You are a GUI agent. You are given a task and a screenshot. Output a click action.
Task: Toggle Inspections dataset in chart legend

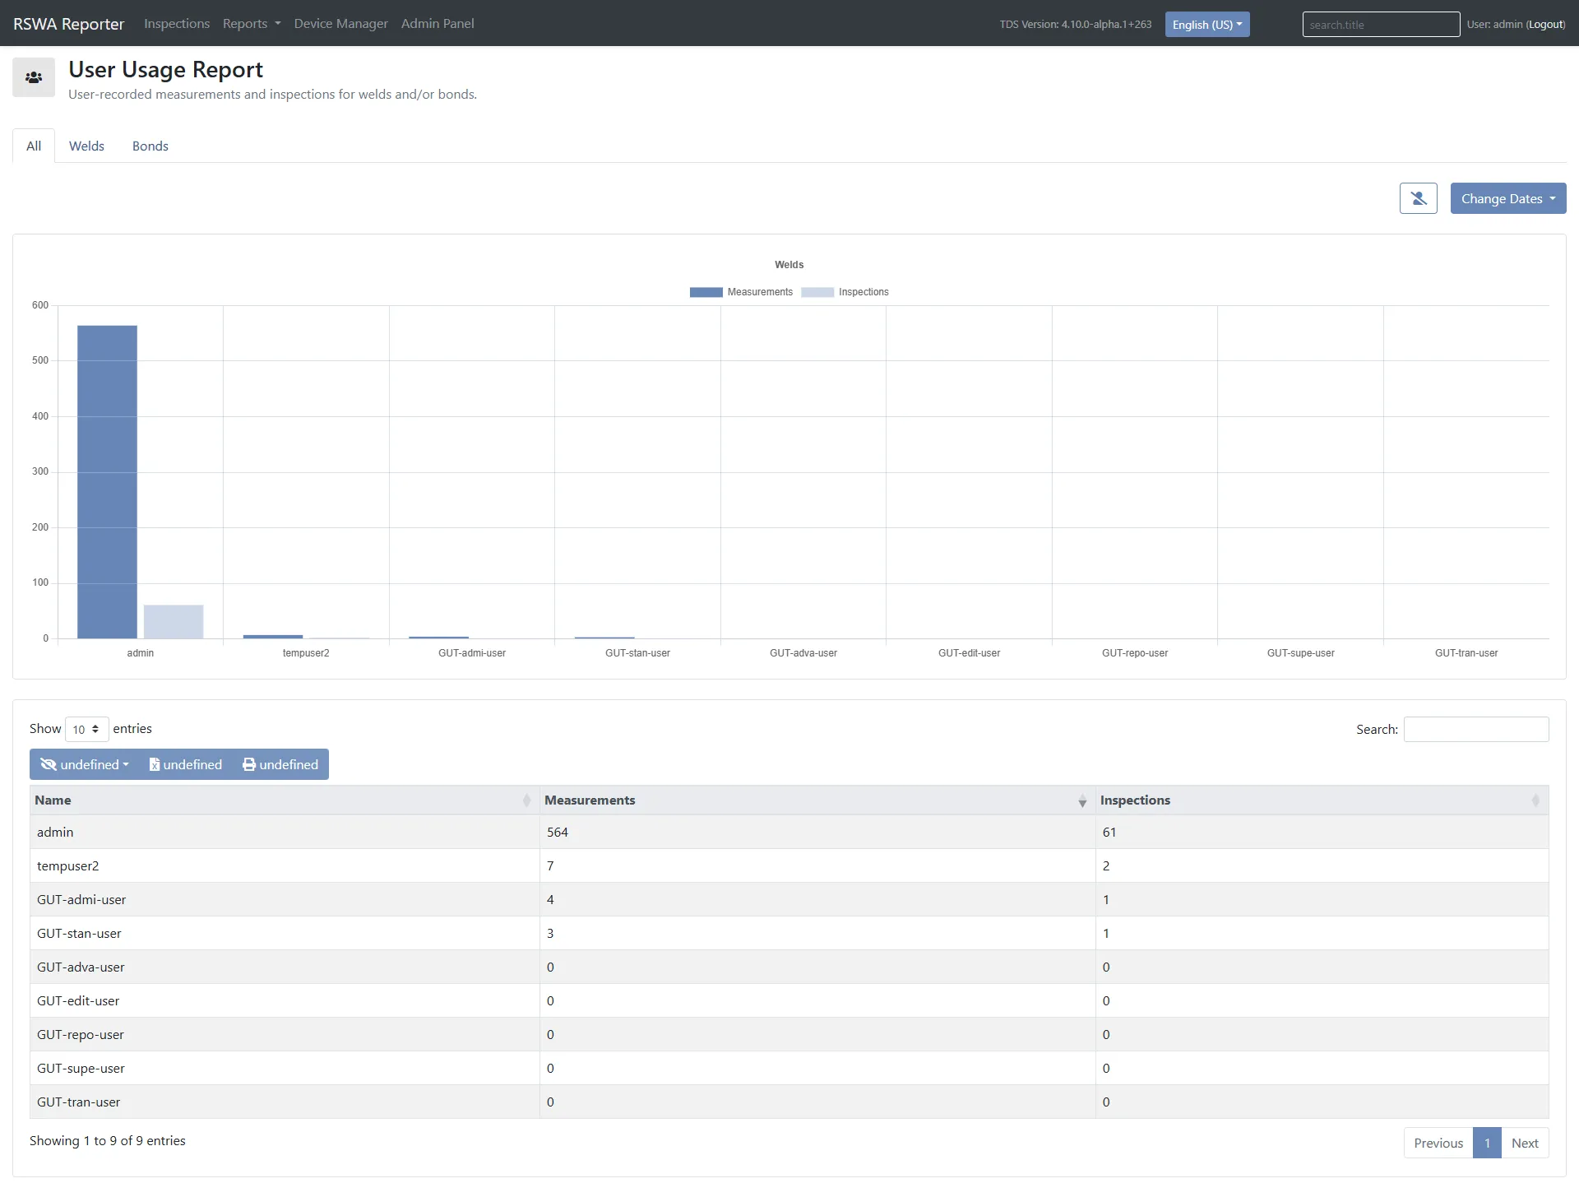click(x=845, y=292)
